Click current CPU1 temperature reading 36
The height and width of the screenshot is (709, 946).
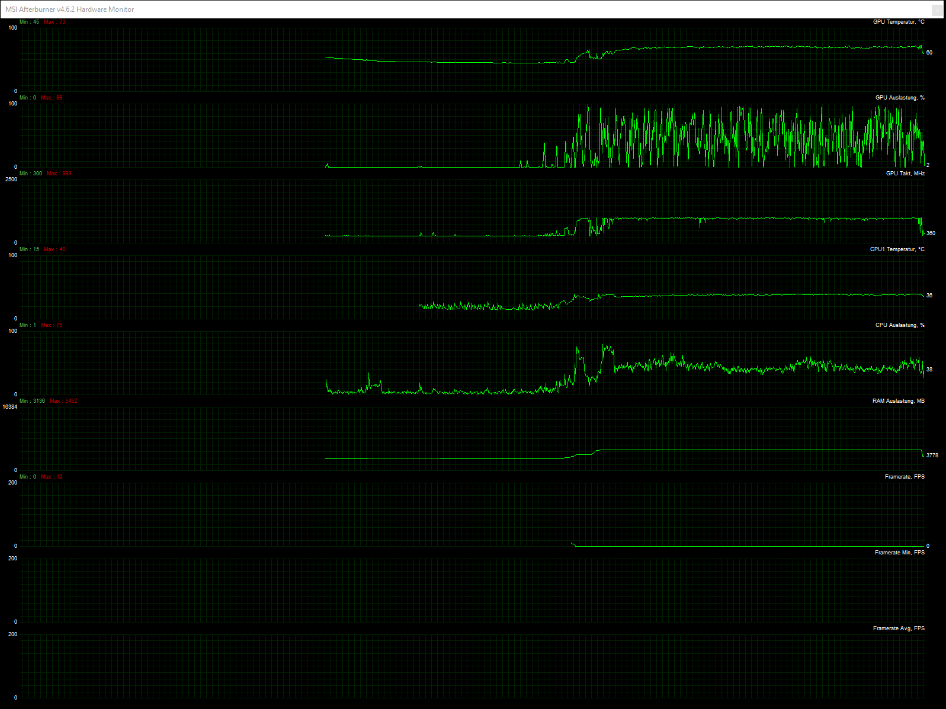tap(929, 296)
